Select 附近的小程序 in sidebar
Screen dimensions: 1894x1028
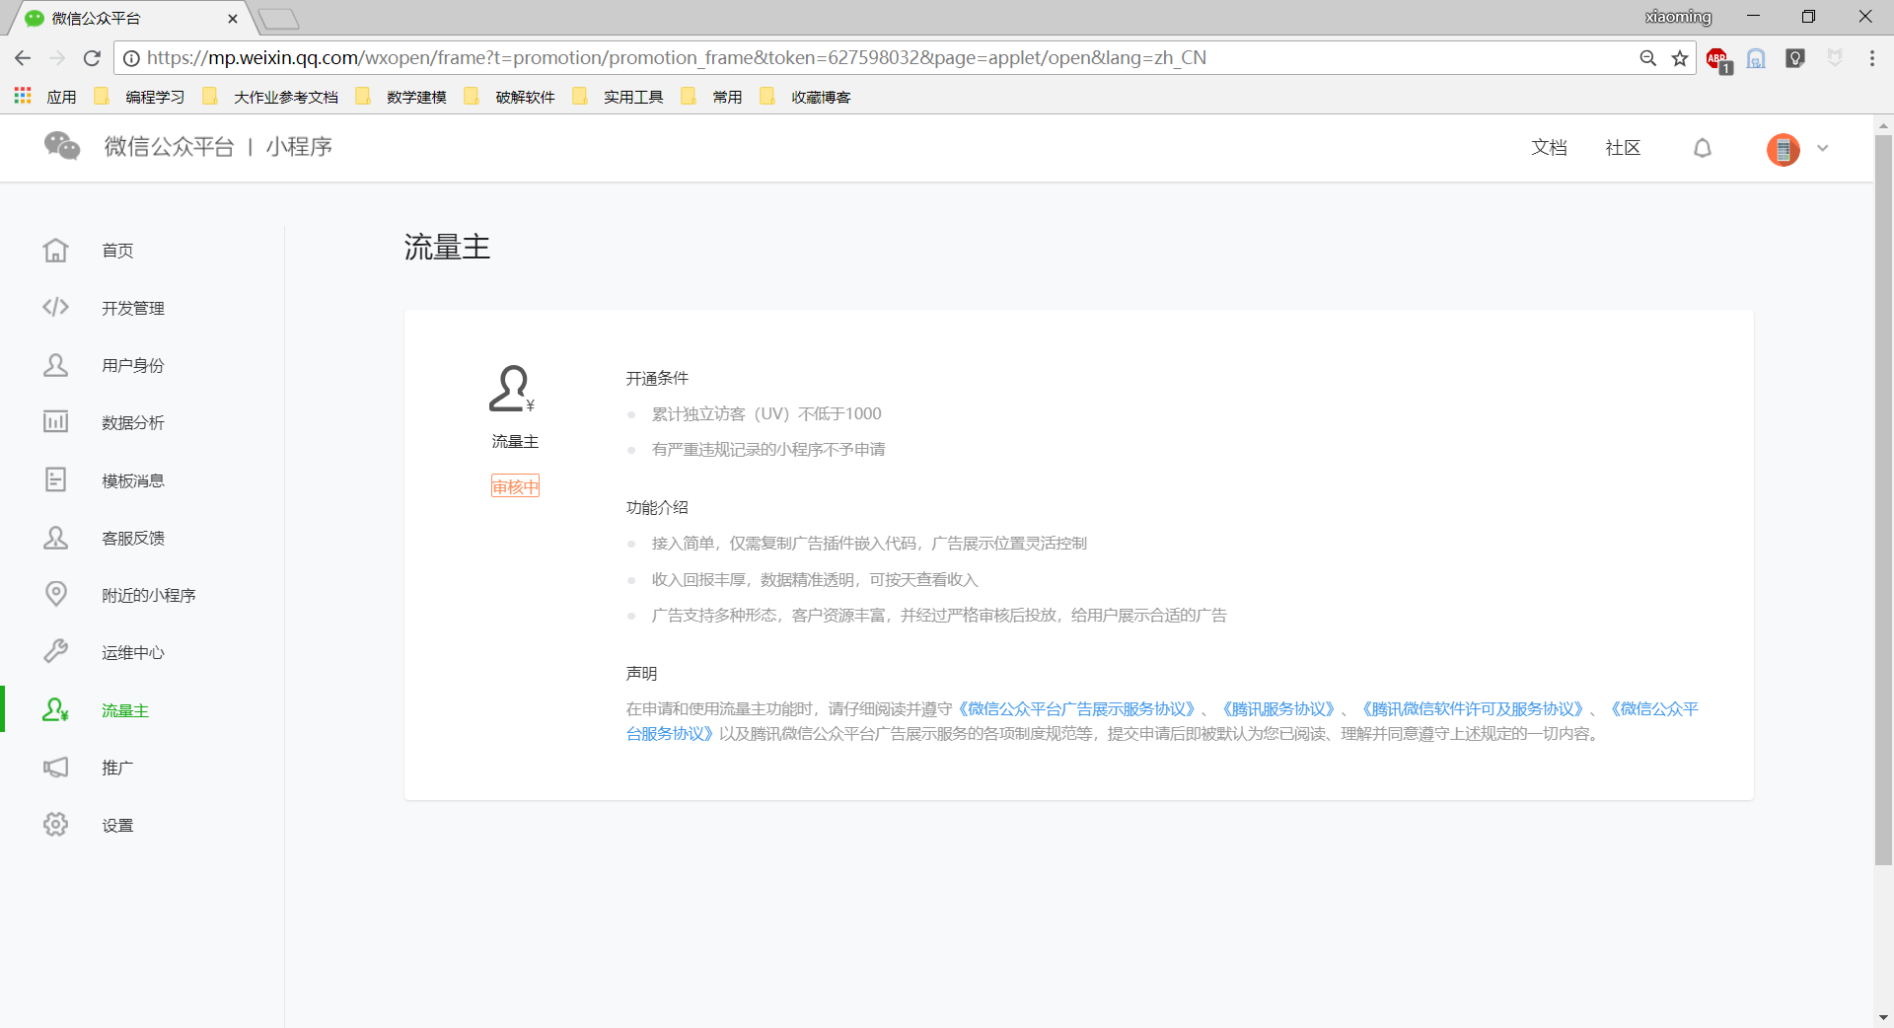[149, 595]
